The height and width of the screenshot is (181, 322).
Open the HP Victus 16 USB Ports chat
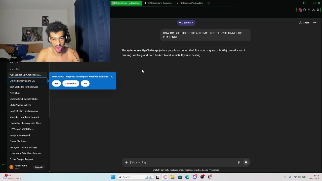(27, 129)
